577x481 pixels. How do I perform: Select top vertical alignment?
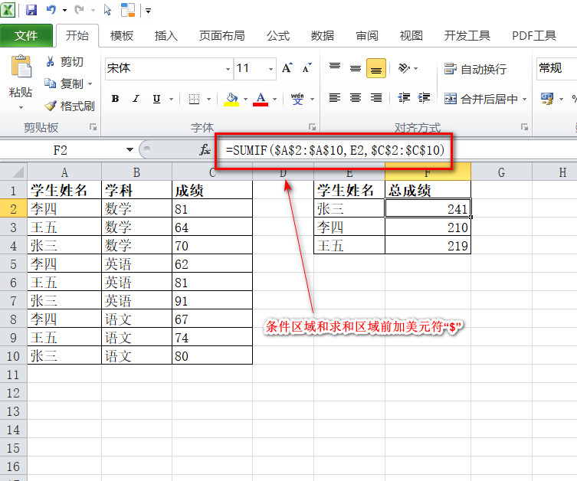335,68
